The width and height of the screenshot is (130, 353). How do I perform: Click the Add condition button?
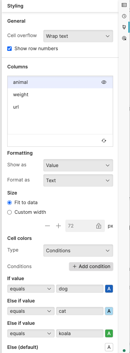coord(91,266)
